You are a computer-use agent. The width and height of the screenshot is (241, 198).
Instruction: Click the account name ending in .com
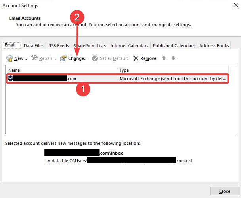[44, 79]
